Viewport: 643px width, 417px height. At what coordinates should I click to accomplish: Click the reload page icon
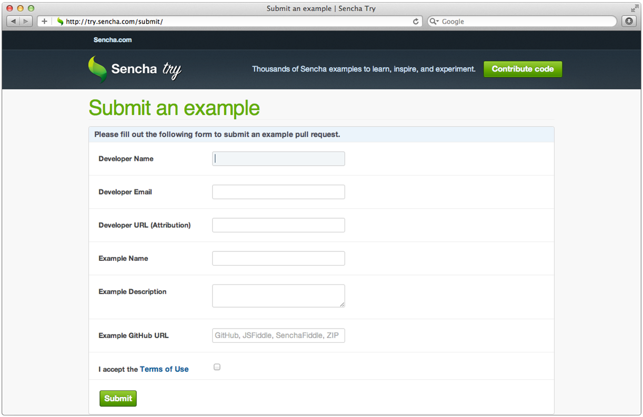click(x=416, y=22)
